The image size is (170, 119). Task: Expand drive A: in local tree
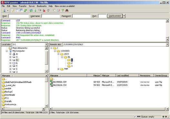pos(10,54)
